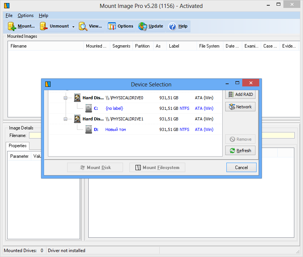303x257 pixels.
Task: Click the Segments column header
Action: [122, 46]
